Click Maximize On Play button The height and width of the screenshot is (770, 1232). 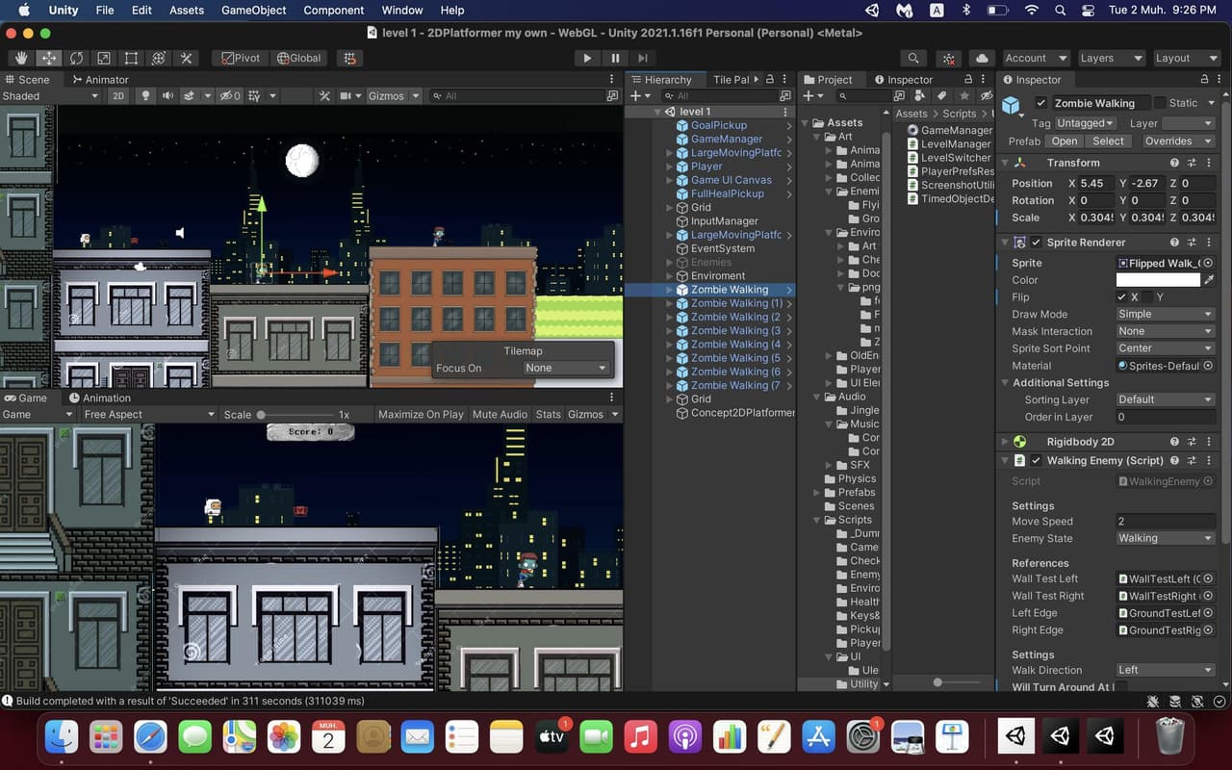coord(421,414)
